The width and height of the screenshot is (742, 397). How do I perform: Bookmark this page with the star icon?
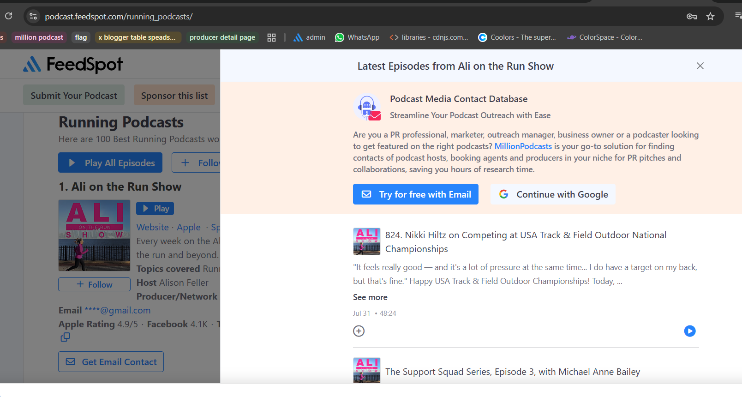pyautogui.click(x=710, y=17)
